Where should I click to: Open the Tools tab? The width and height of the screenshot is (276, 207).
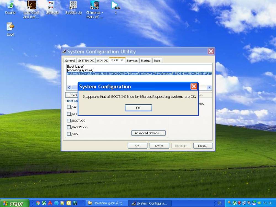(x=157, y=60)
